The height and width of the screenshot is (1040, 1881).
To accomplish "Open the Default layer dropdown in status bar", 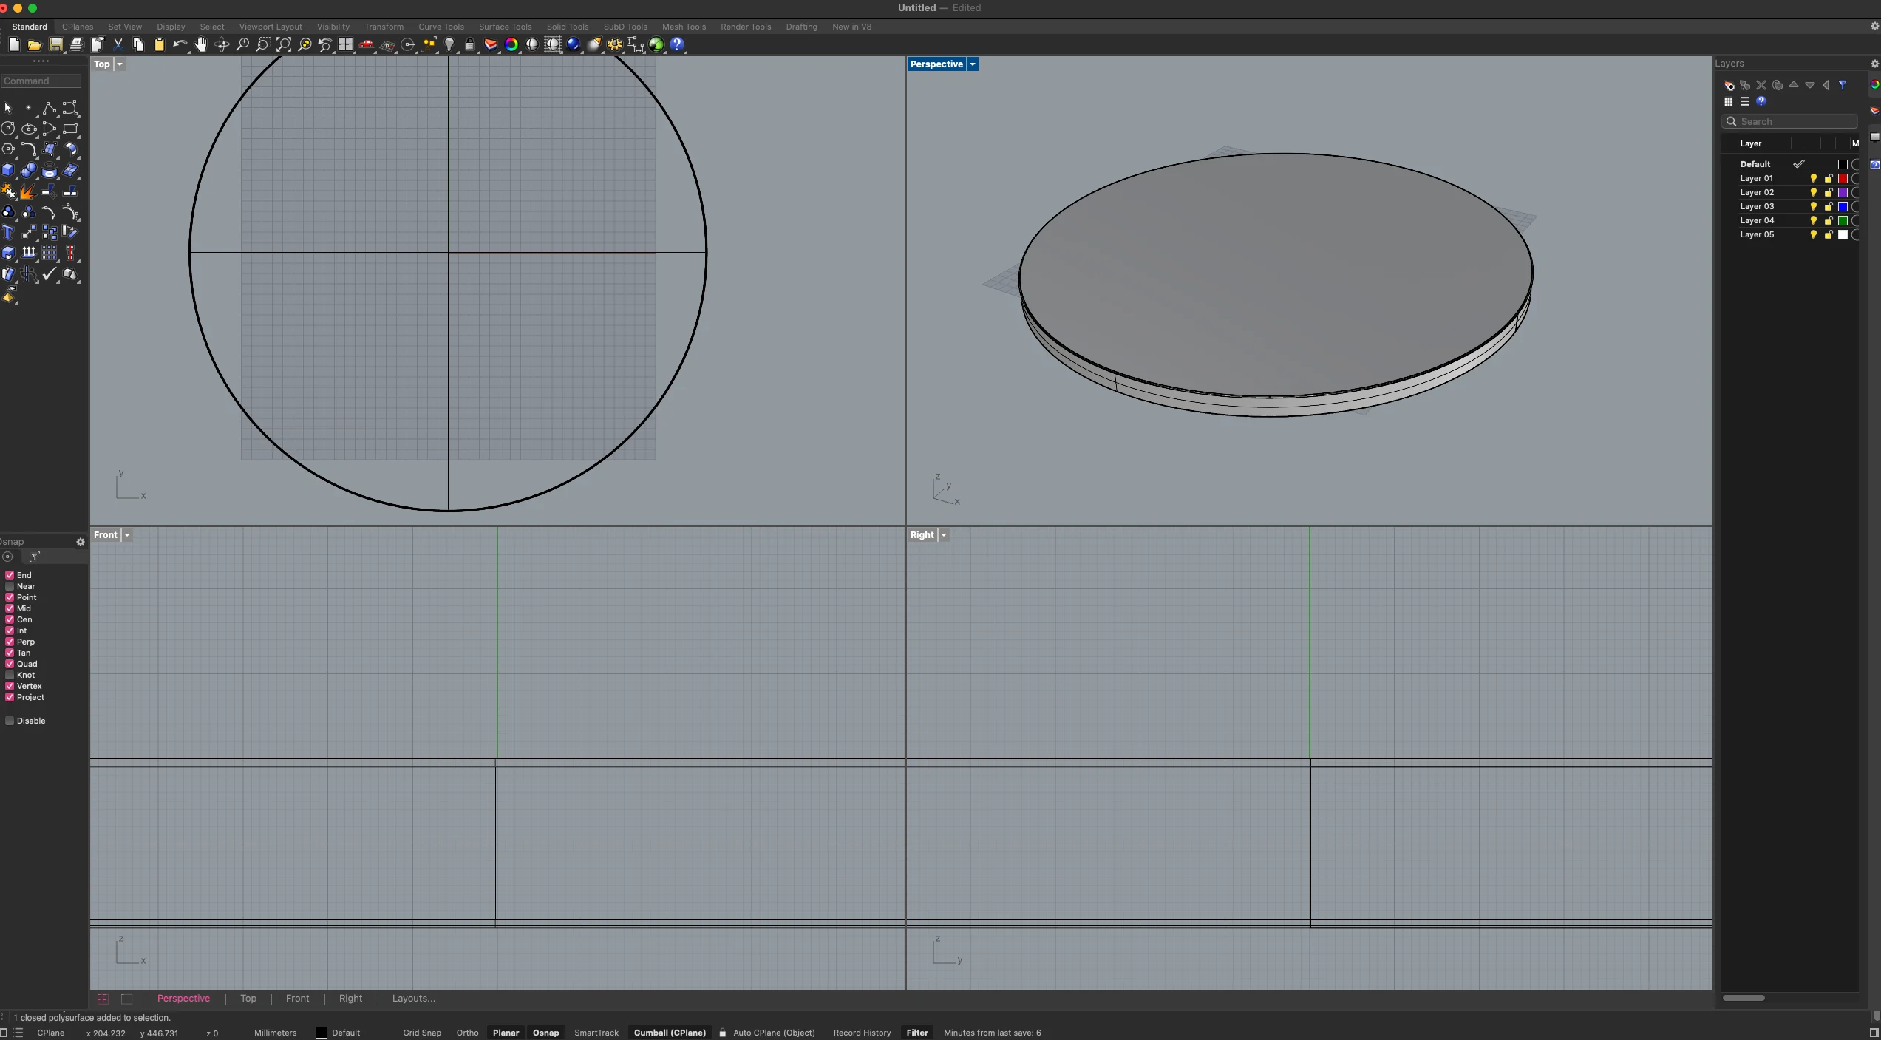I will click(x=338, y=1033).
